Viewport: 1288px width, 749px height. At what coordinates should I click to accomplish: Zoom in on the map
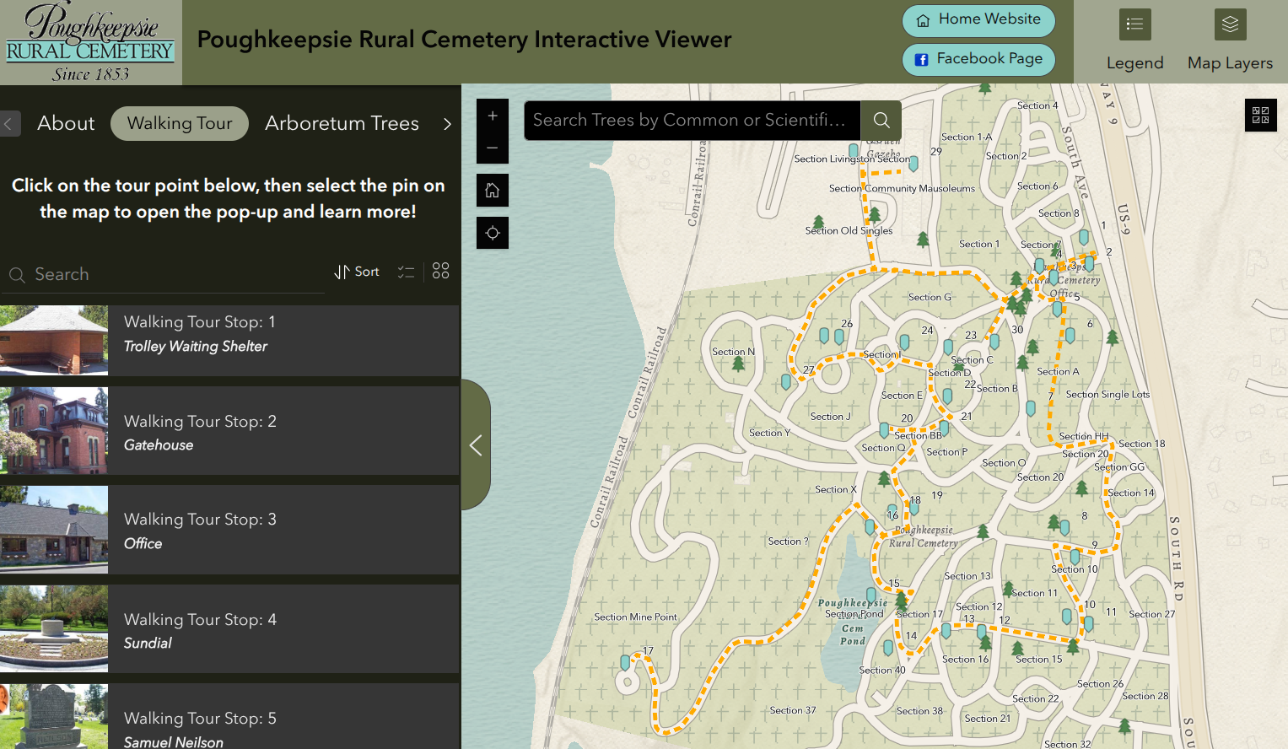tap(493, 116)
